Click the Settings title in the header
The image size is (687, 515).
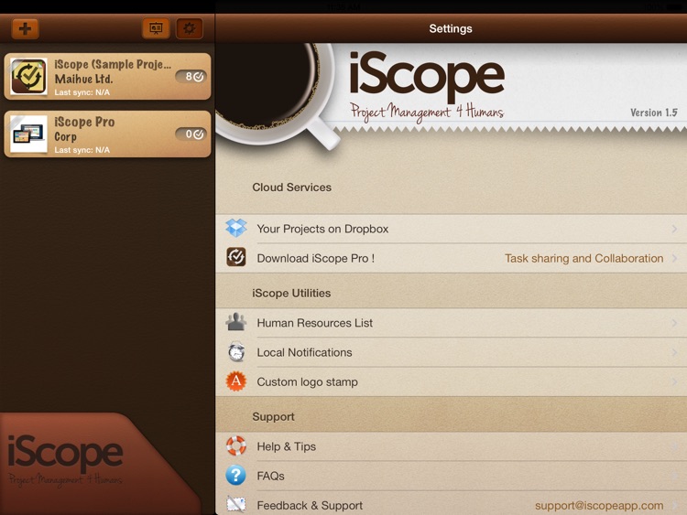451,28
